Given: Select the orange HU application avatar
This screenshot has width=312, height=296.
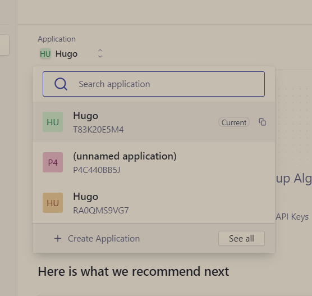Looking at the screenshot, I should tap(53, 203).
